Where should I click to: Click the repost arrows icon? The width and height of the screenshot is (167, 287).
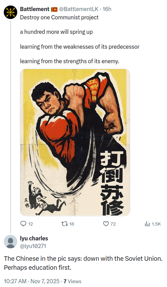point(64,224)
